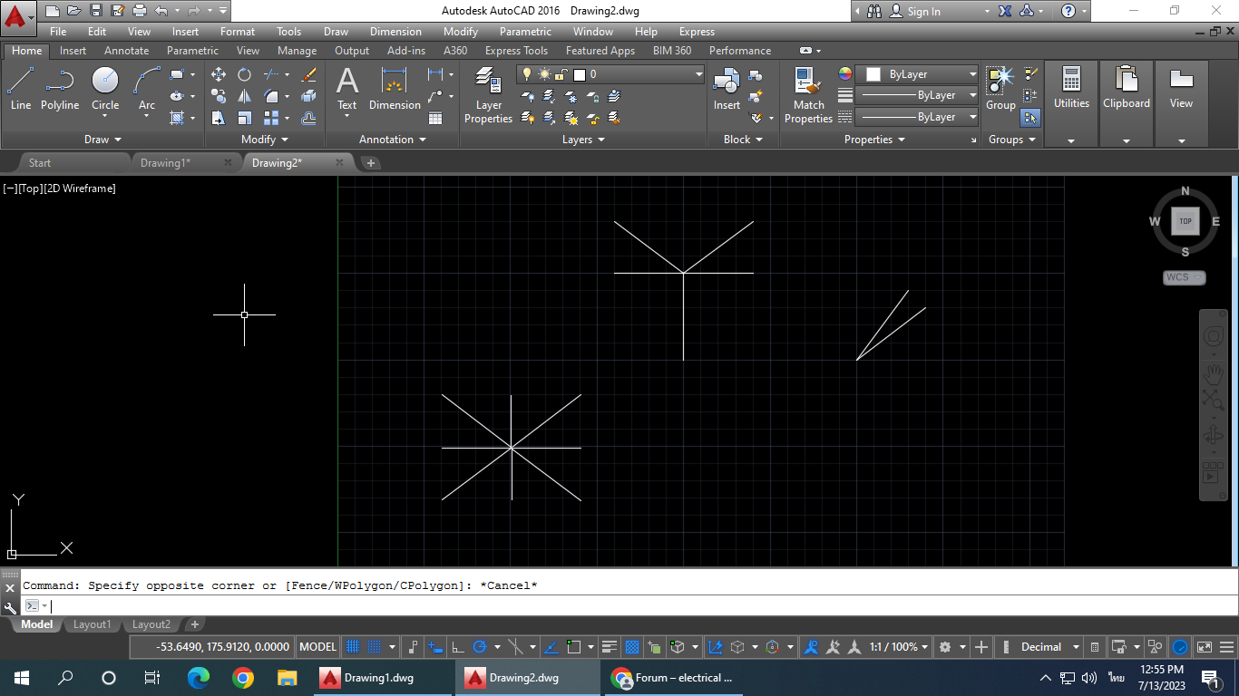Switch to the Layout1 tab
The height and width of the screenshot is (696, 1239).
[92, 624]
